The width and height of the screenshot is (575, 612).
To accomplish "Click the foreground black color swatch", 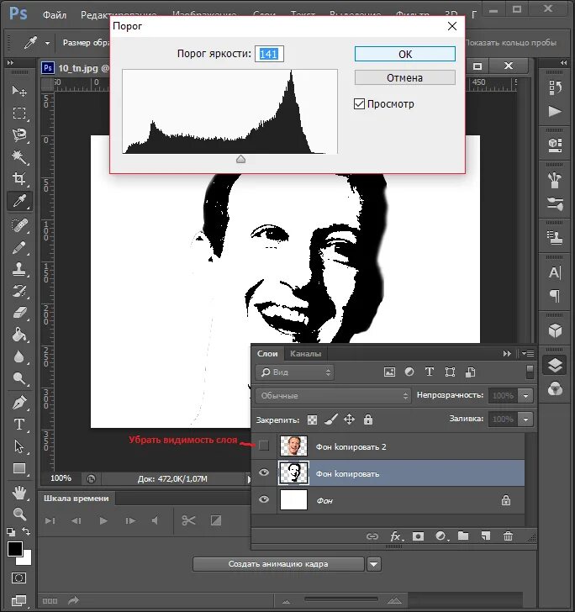I will (15, 549).
